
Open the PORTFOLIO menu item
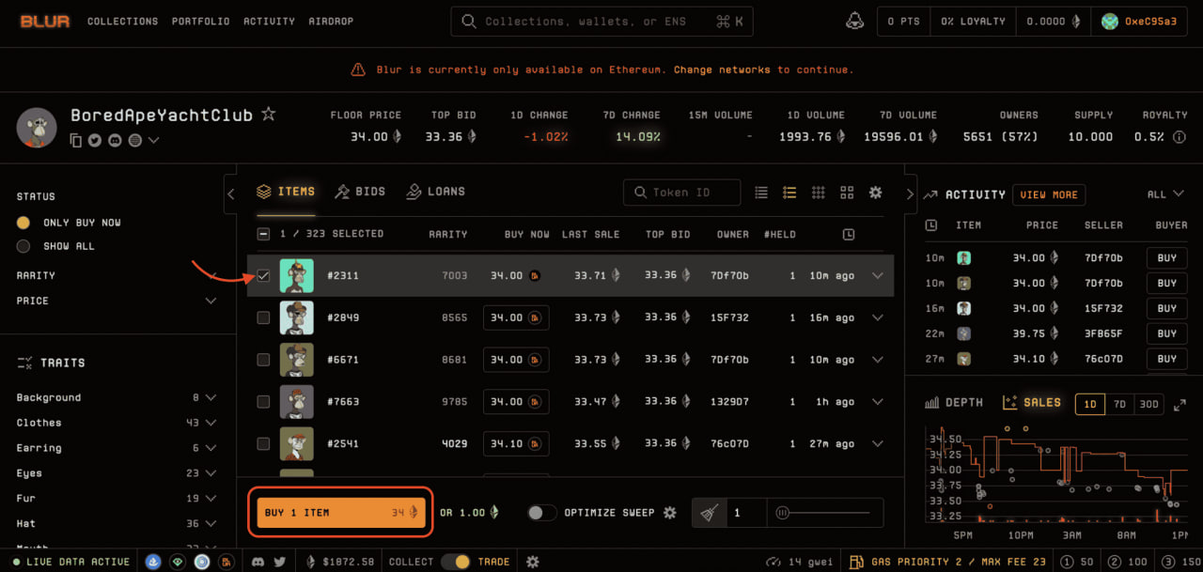pos(200,21)
